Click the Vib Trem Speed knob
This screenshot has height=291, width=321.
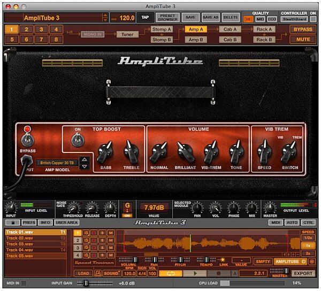(264, 152)
